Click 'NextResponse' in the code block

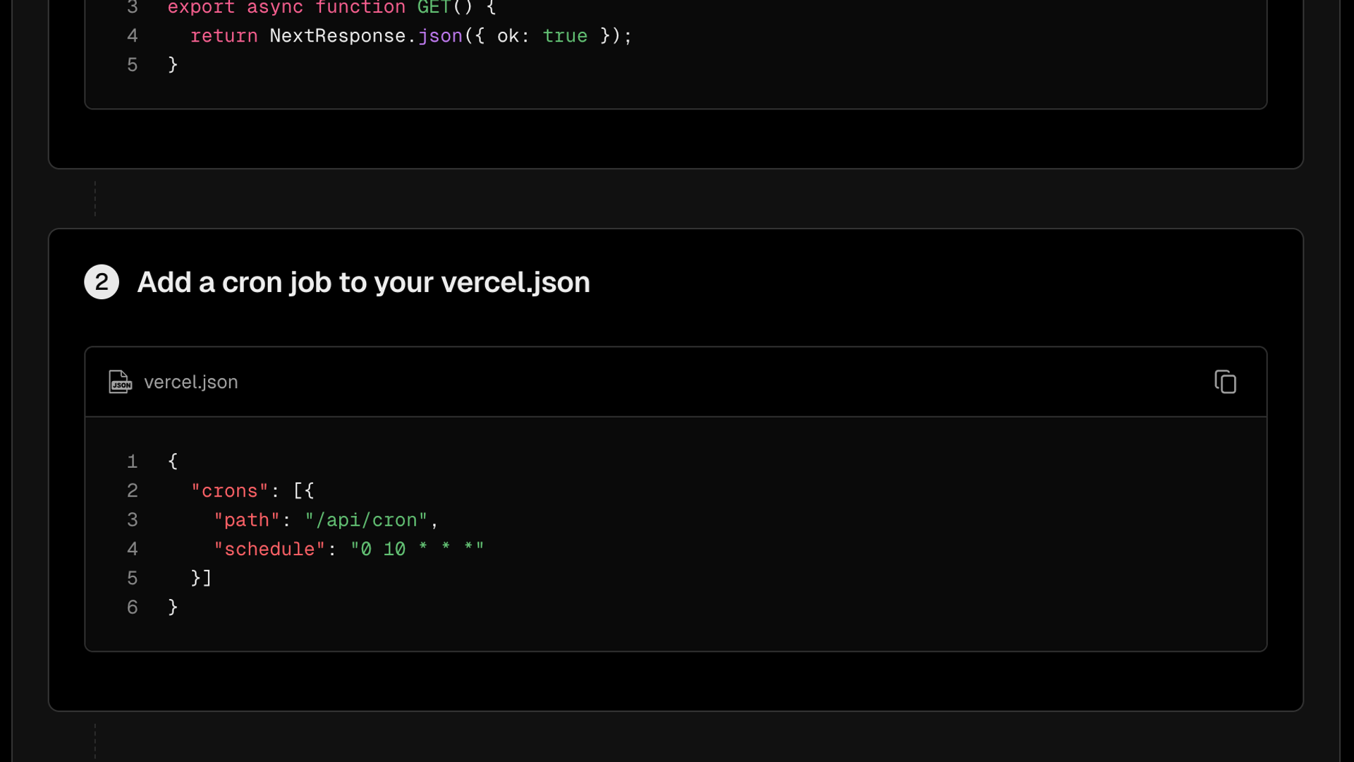pyautogui.click(x=337, y=36)
